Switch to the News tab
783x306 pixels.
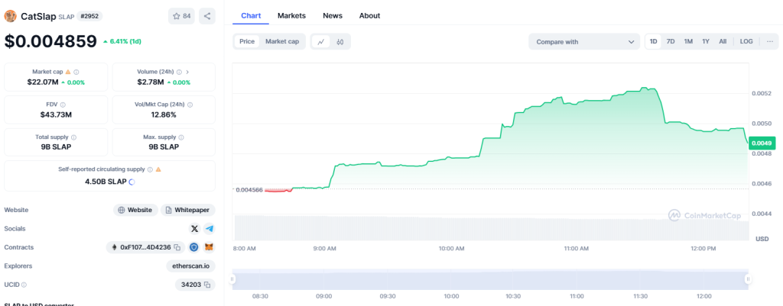(333, 15)
